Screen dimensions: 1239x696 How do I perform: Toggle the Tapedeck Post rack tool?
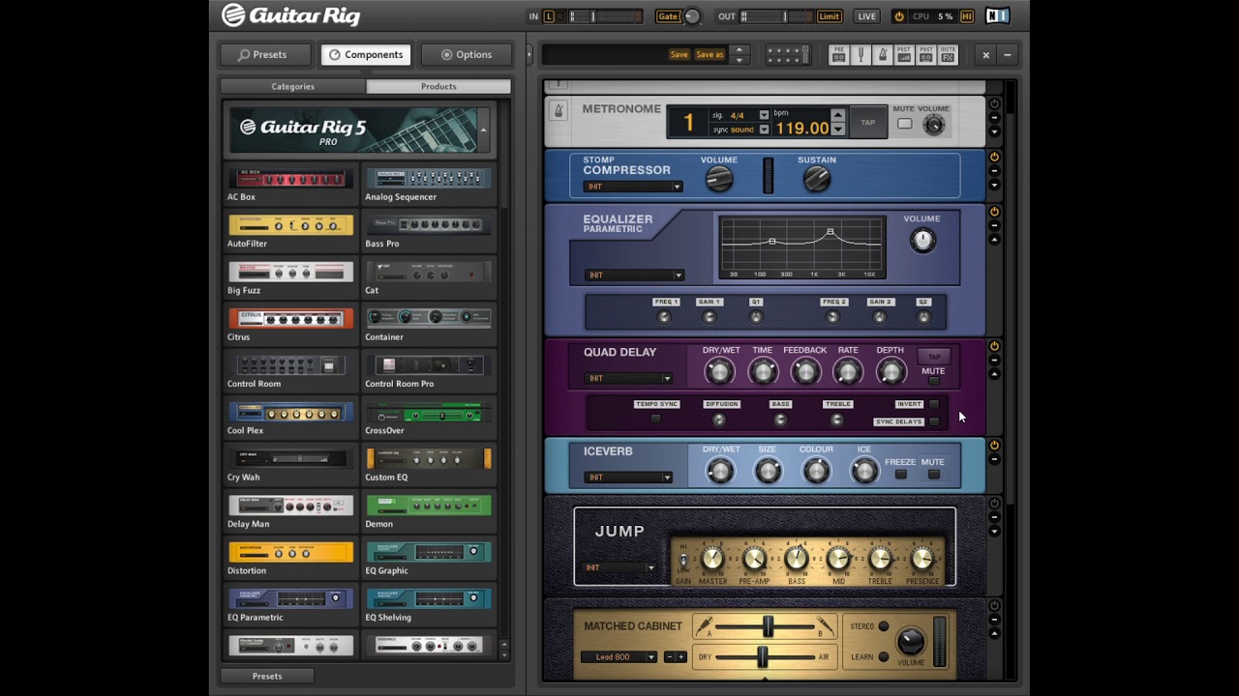(x=926, y=55)
